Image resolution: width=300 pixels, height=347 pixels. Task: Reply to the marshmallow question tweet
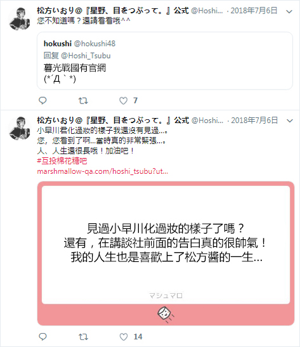click(42, 337)
